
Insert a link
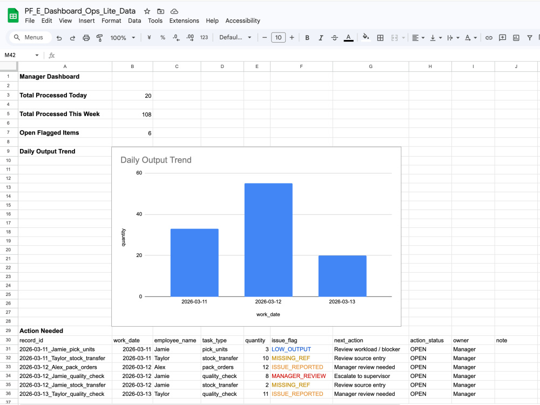click(489, 38)
